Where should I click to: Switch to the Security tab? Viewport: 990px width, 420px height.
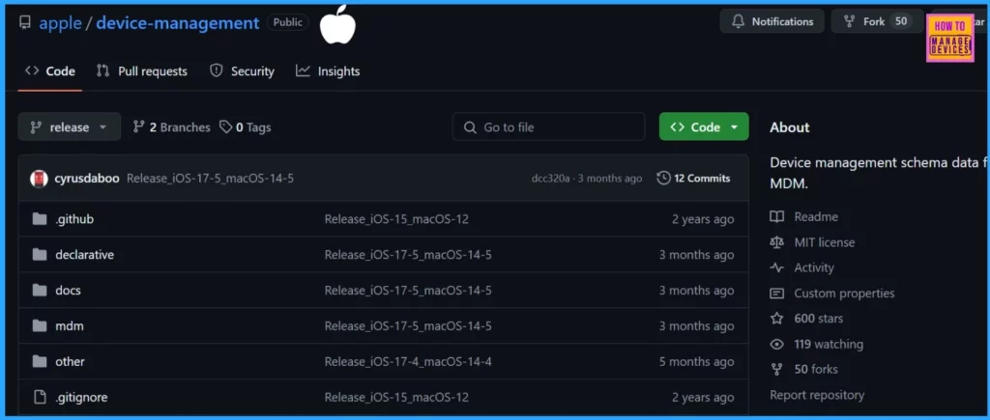click(242, 71)
